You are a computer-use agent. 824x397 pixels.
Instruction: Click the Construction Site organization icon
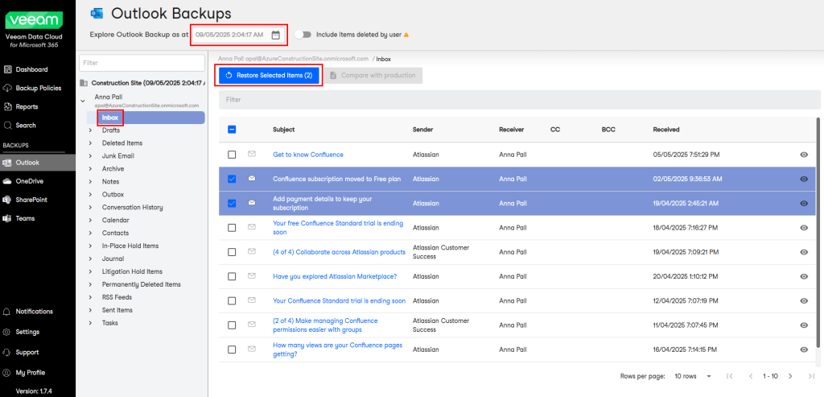tap(84, 83)
